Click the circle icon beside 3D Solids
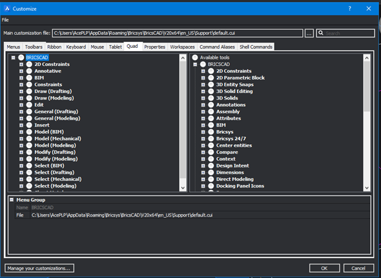 point(211,98)
